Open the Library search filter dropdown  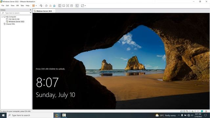(x=31, y=13)
